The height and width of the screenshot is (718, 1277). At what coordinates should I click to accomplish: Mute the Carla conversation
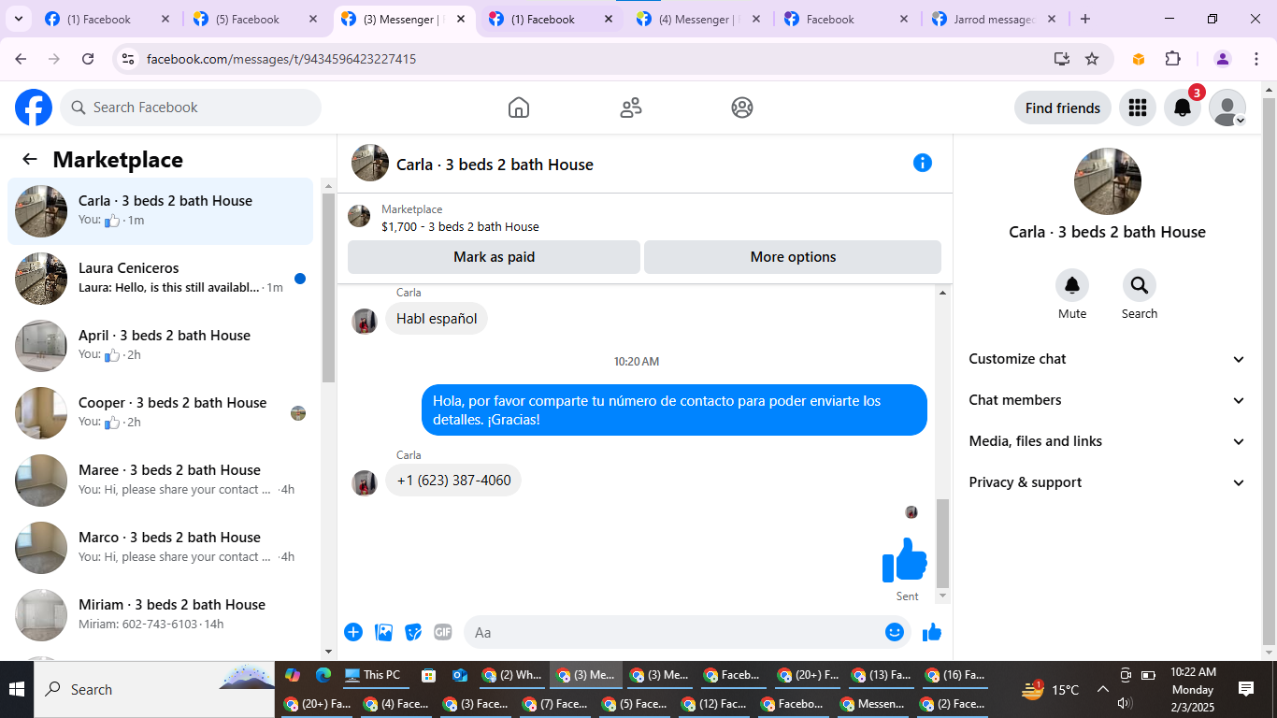[1072, 285]
